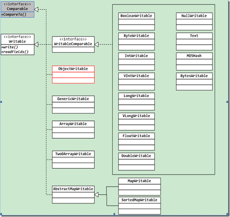This screenshot has height=217, width=230.
Task: Click the ByteWritable class title
Action: pos(136,36)
